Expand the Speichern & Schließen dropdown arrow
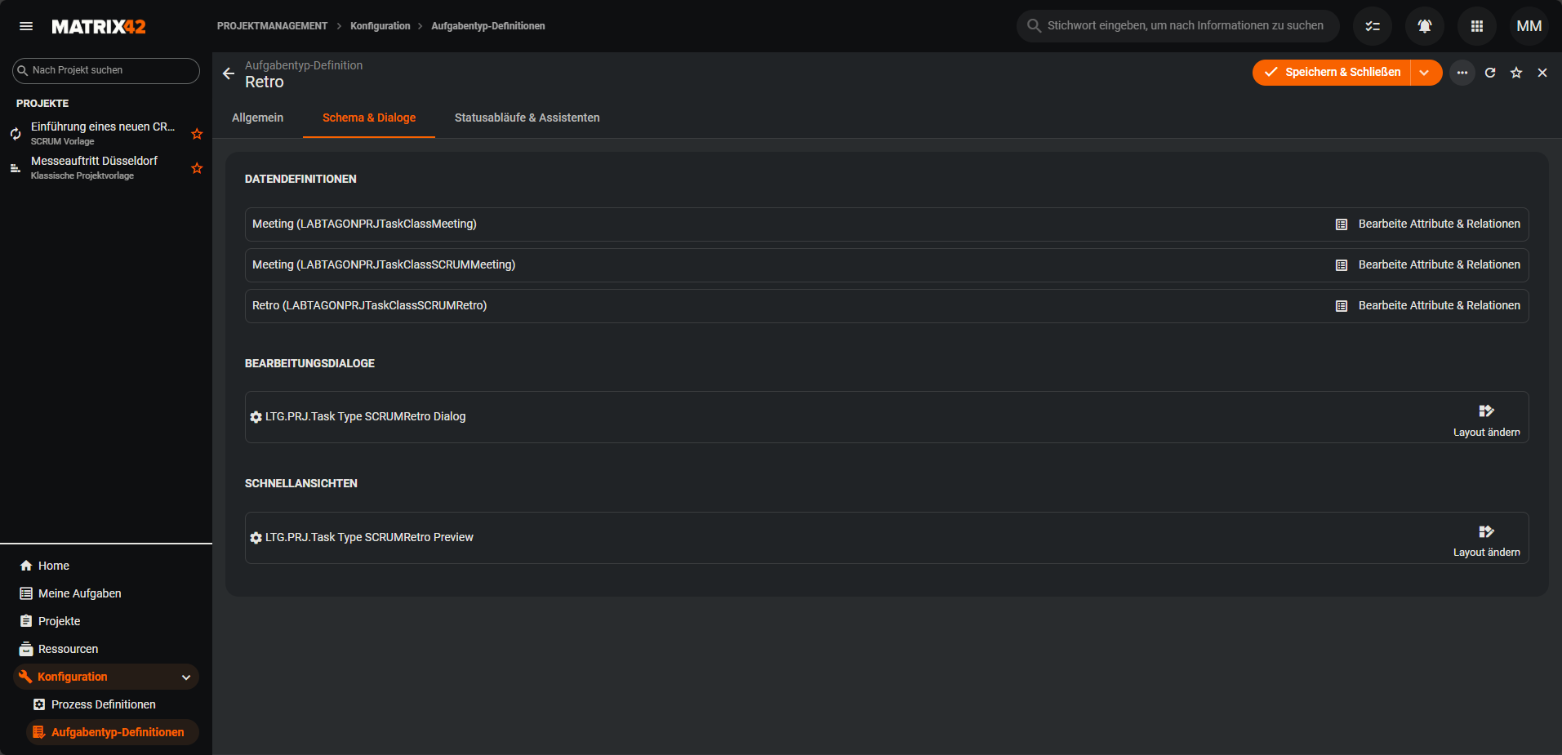The image size is (1562, 755). coord(1424,73)
